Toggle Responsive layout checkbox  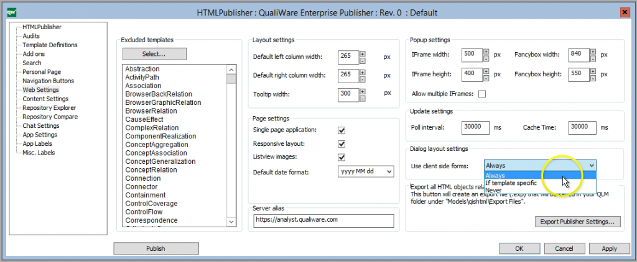[x=342, y=144]
